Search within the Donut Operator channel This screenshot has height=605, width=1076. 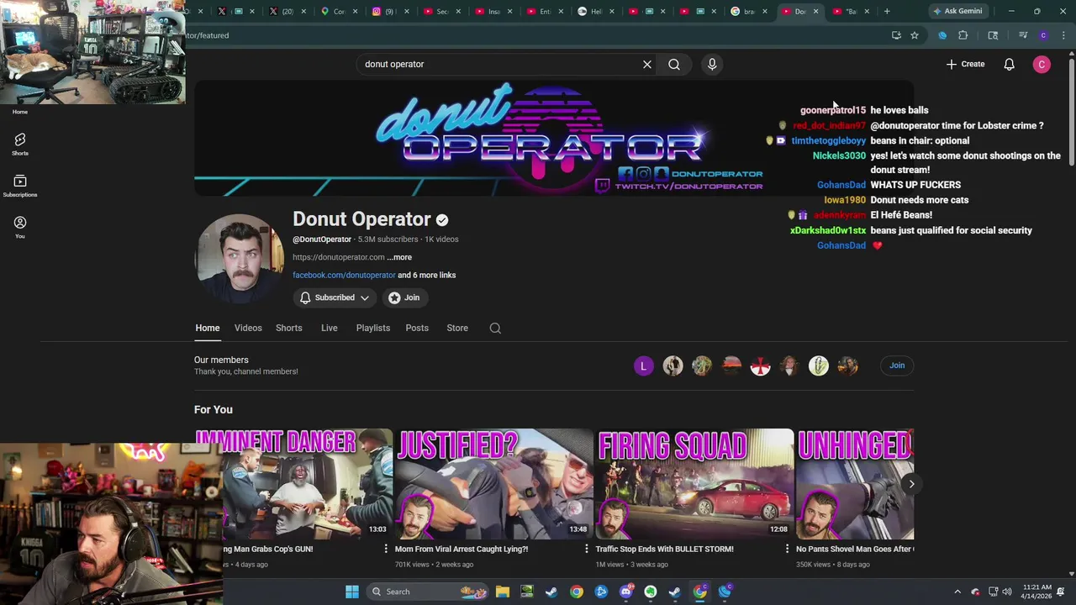point(495,328)
